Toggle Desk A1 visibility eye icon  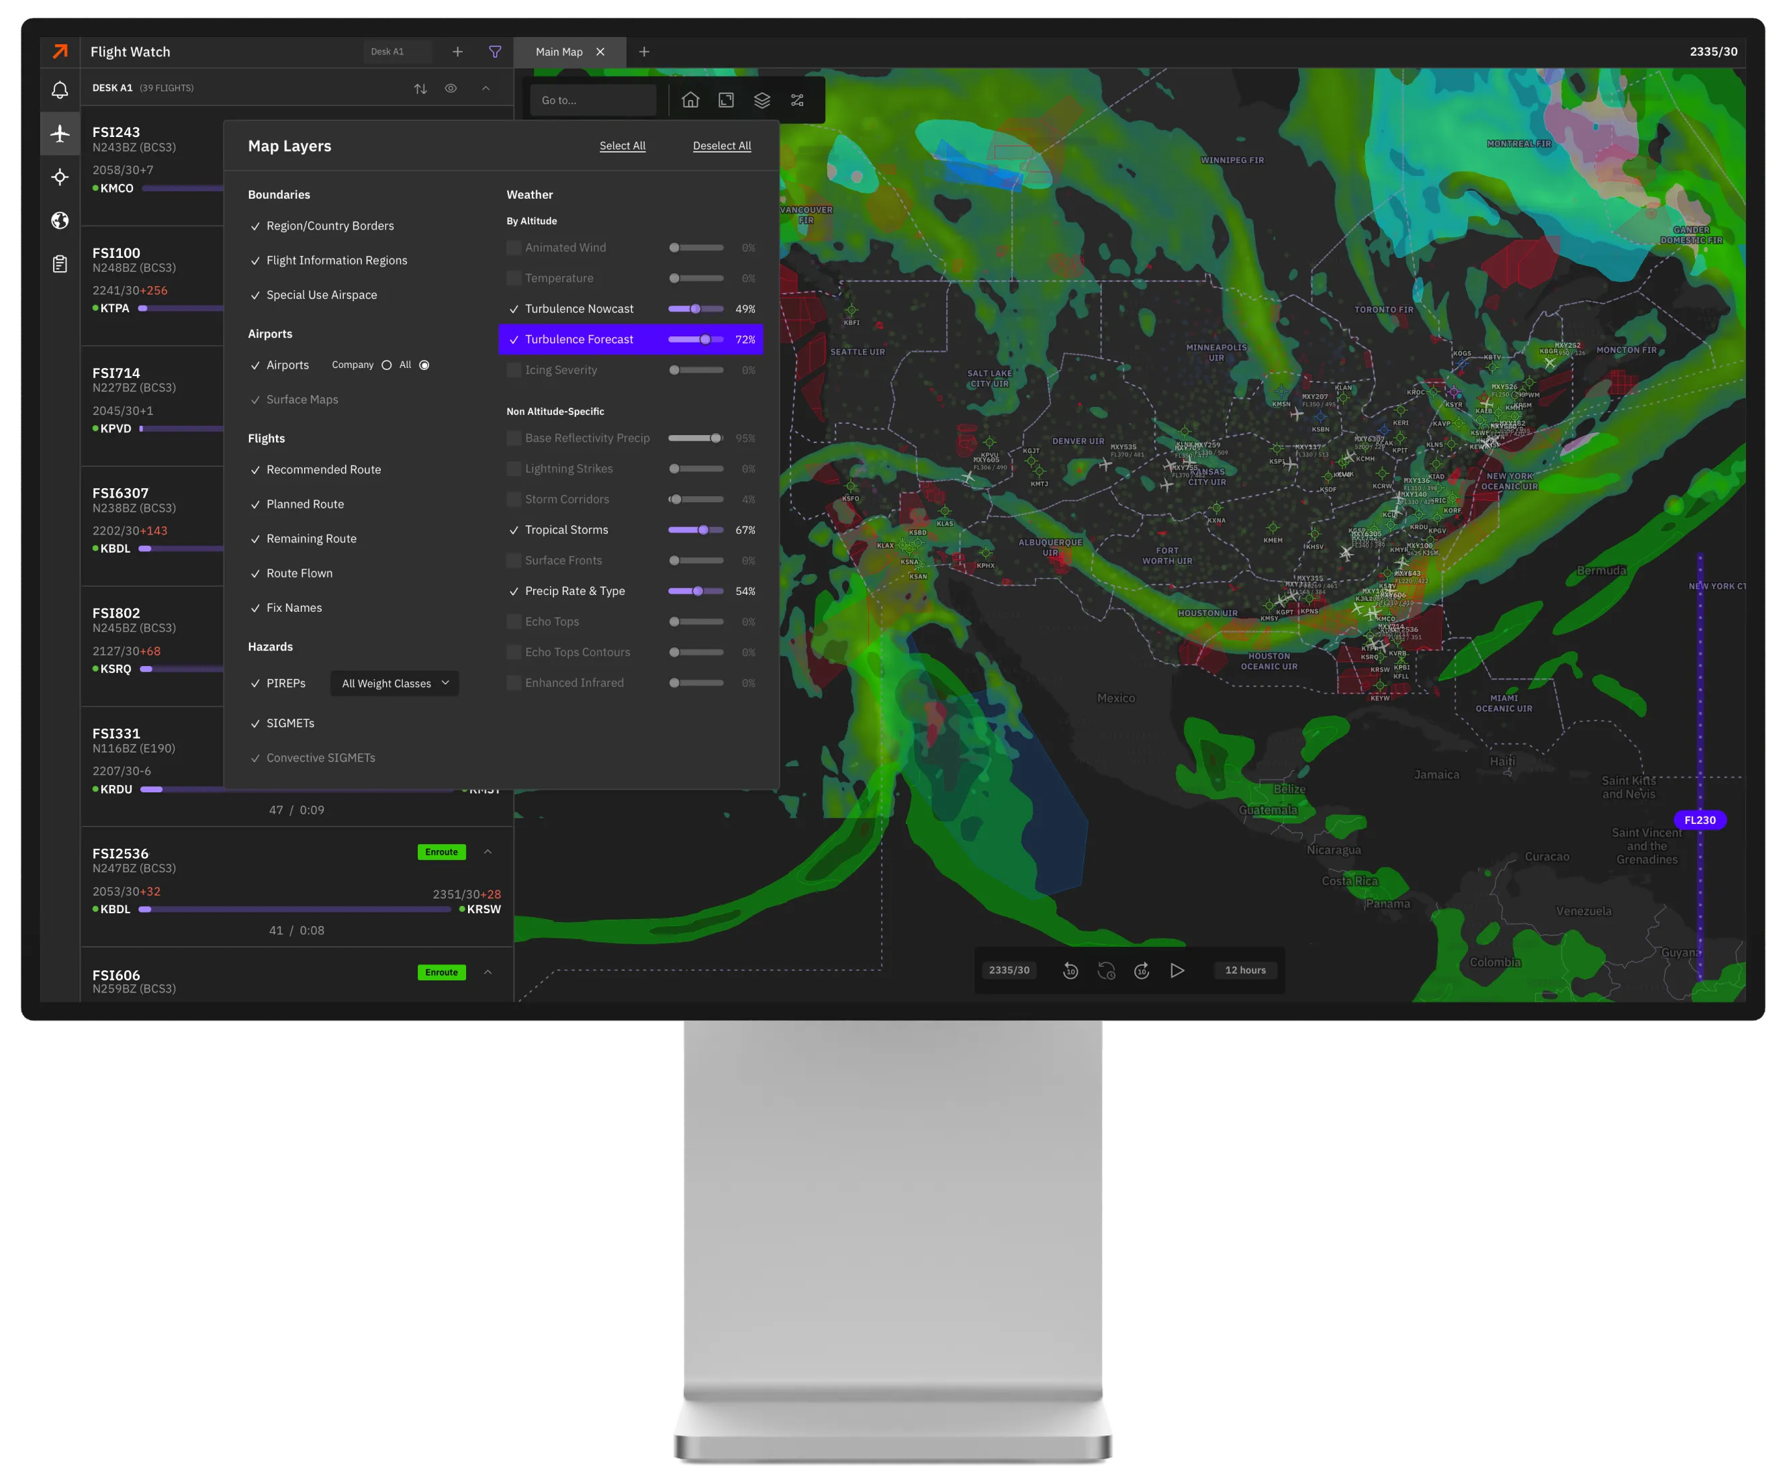click(451, 89)
